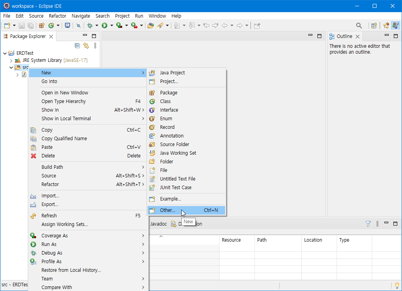Collapse All in Package Explorer
402x291 pixels.
[77, 46]
